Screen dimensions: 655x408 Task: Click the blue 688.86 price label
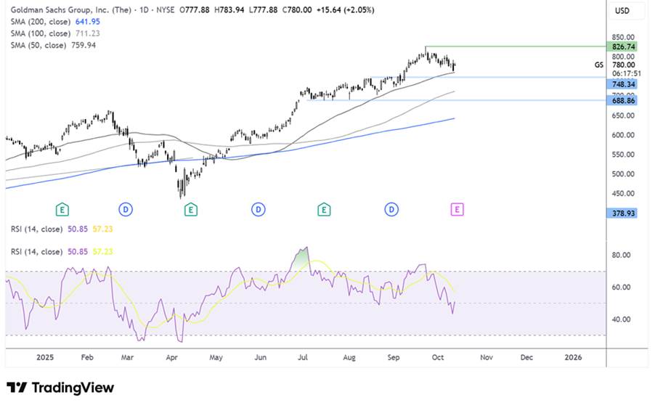[623, 101]
